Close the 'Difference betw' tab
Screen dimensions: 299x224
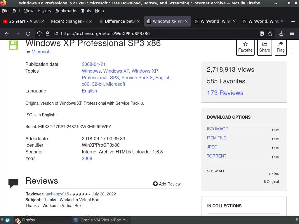138,21
